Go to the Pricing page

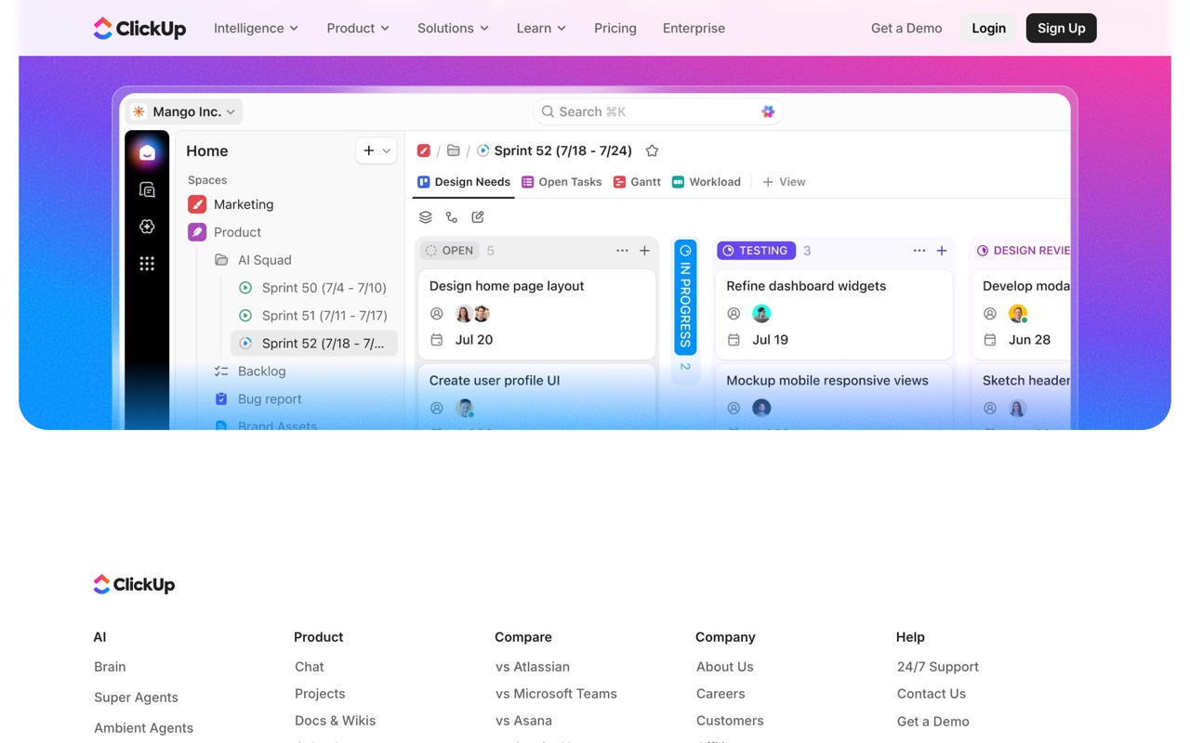[615, 29]
